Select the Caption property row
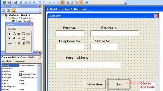 tap(20, 83)
